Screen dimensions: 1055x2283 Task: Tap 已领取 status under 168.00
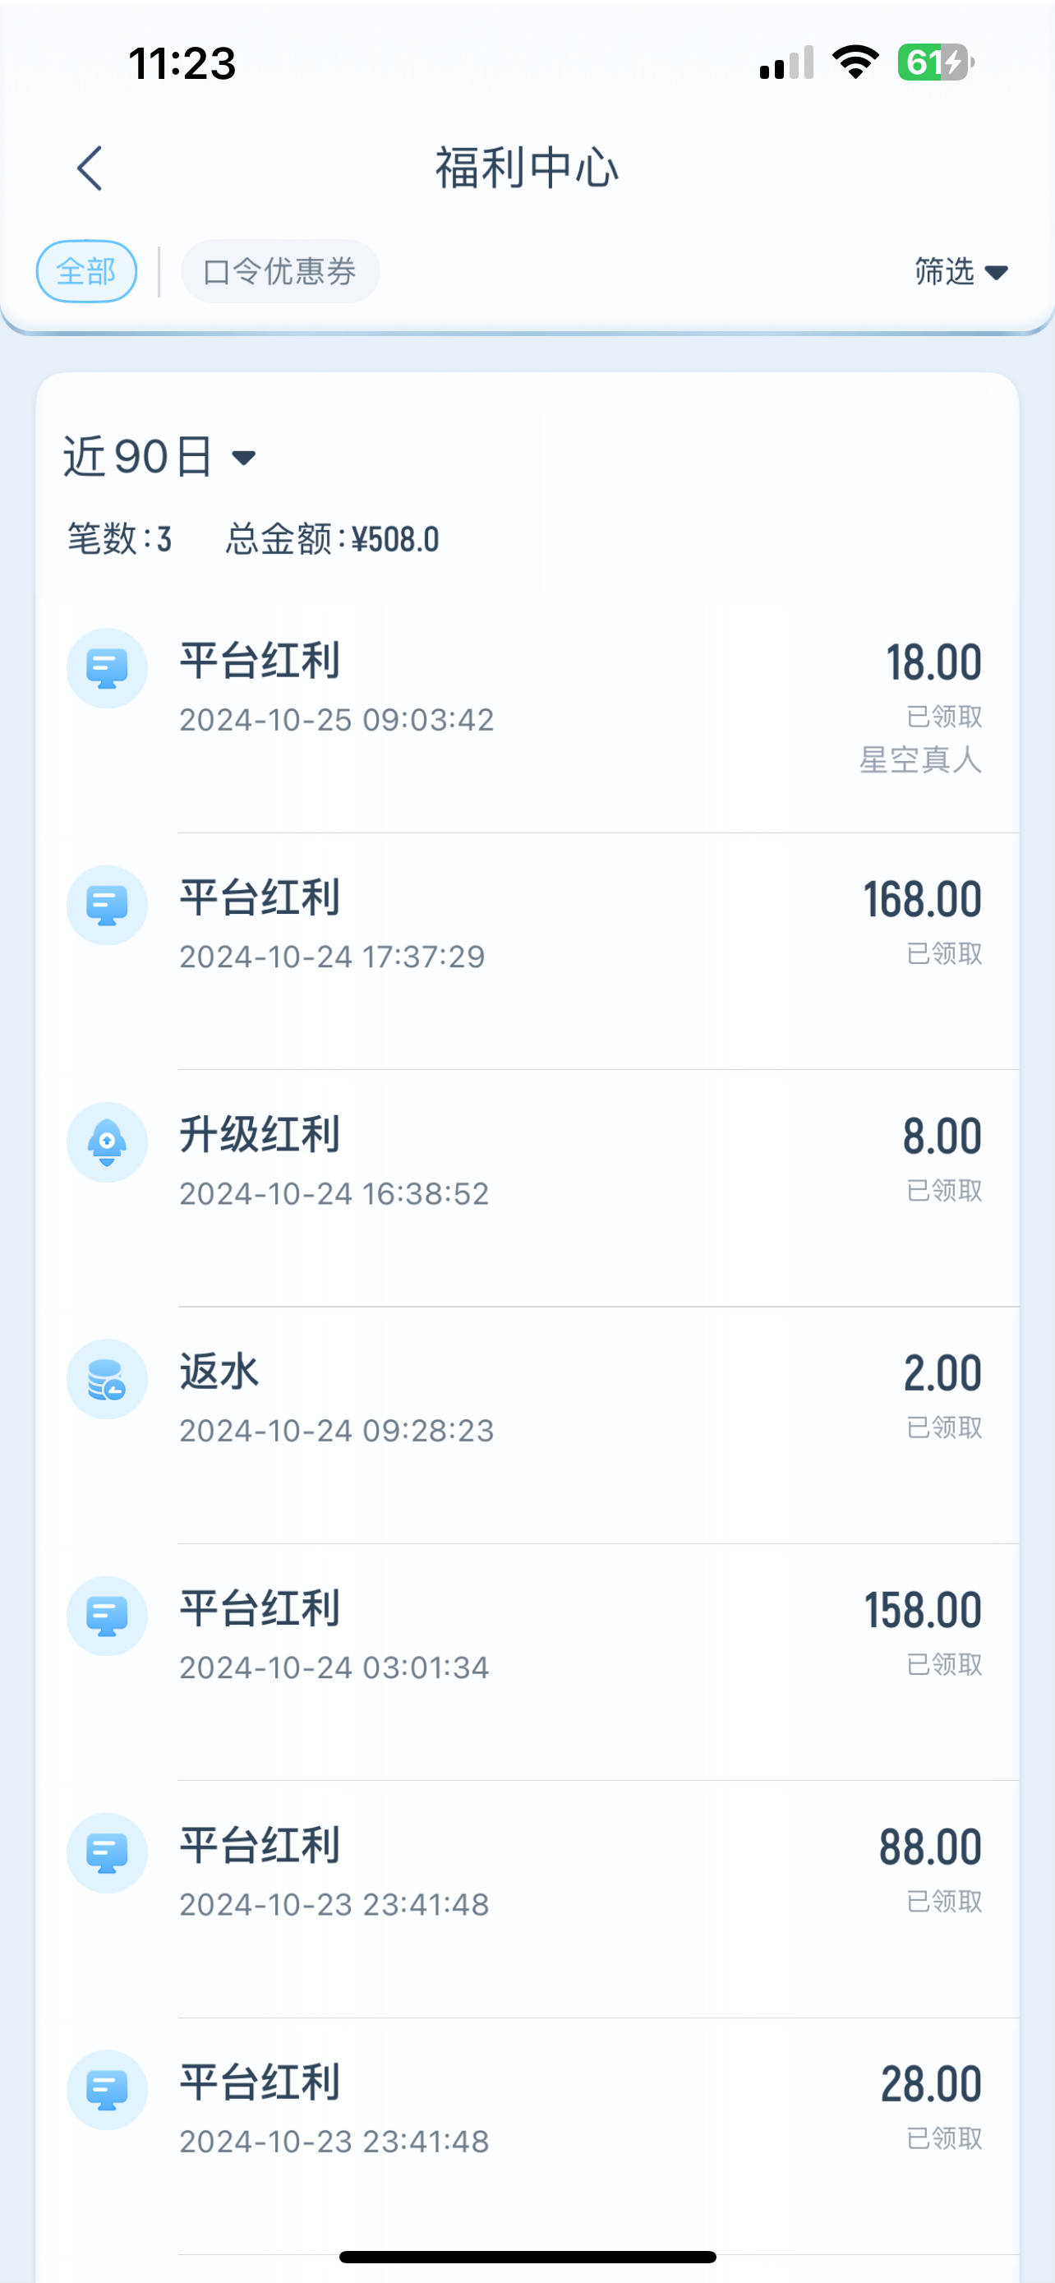[943, 953]
